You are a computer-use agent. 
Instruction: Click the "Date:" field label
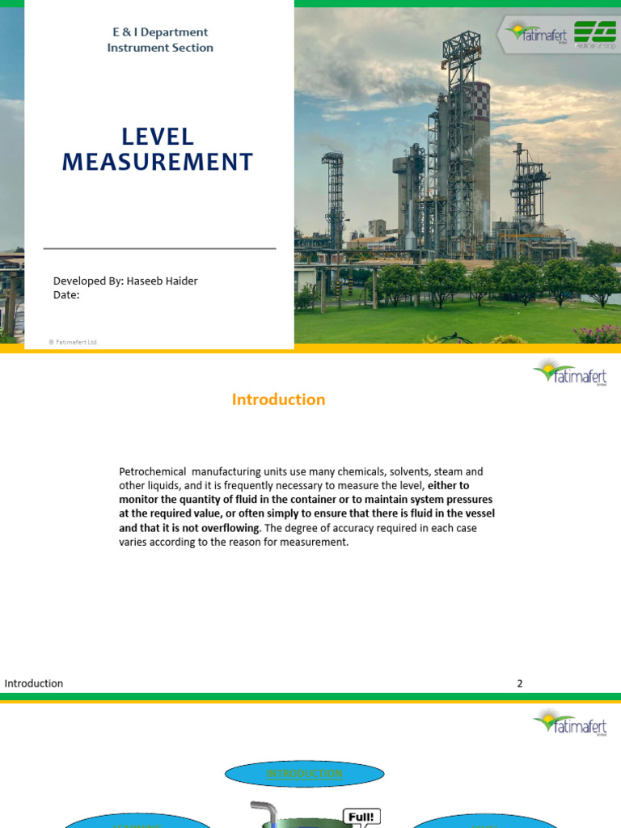[66, 295]
